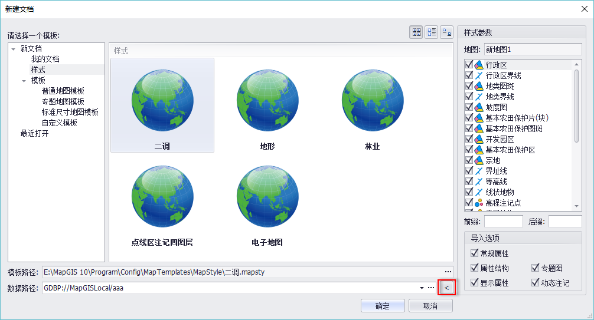This screenshot has width=594, height=320.
Task: Collapse the 新文档 tree node
Action: [x=14, y=49]
